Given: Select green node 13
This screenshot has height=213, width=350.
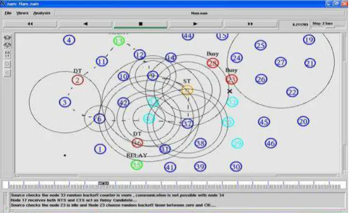Looking at the screenshot, I should (119, 41).
